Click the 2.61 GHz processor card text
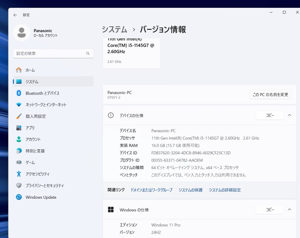Image resolution: width=300 pixels, height=238 pixels. click(x=114, y=62)
